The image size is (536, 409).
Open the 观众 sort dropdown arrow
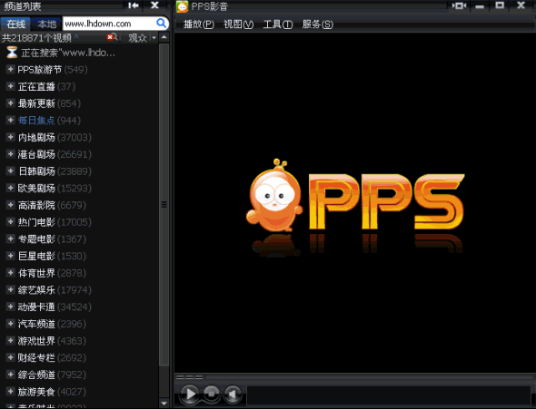(154, 37)
